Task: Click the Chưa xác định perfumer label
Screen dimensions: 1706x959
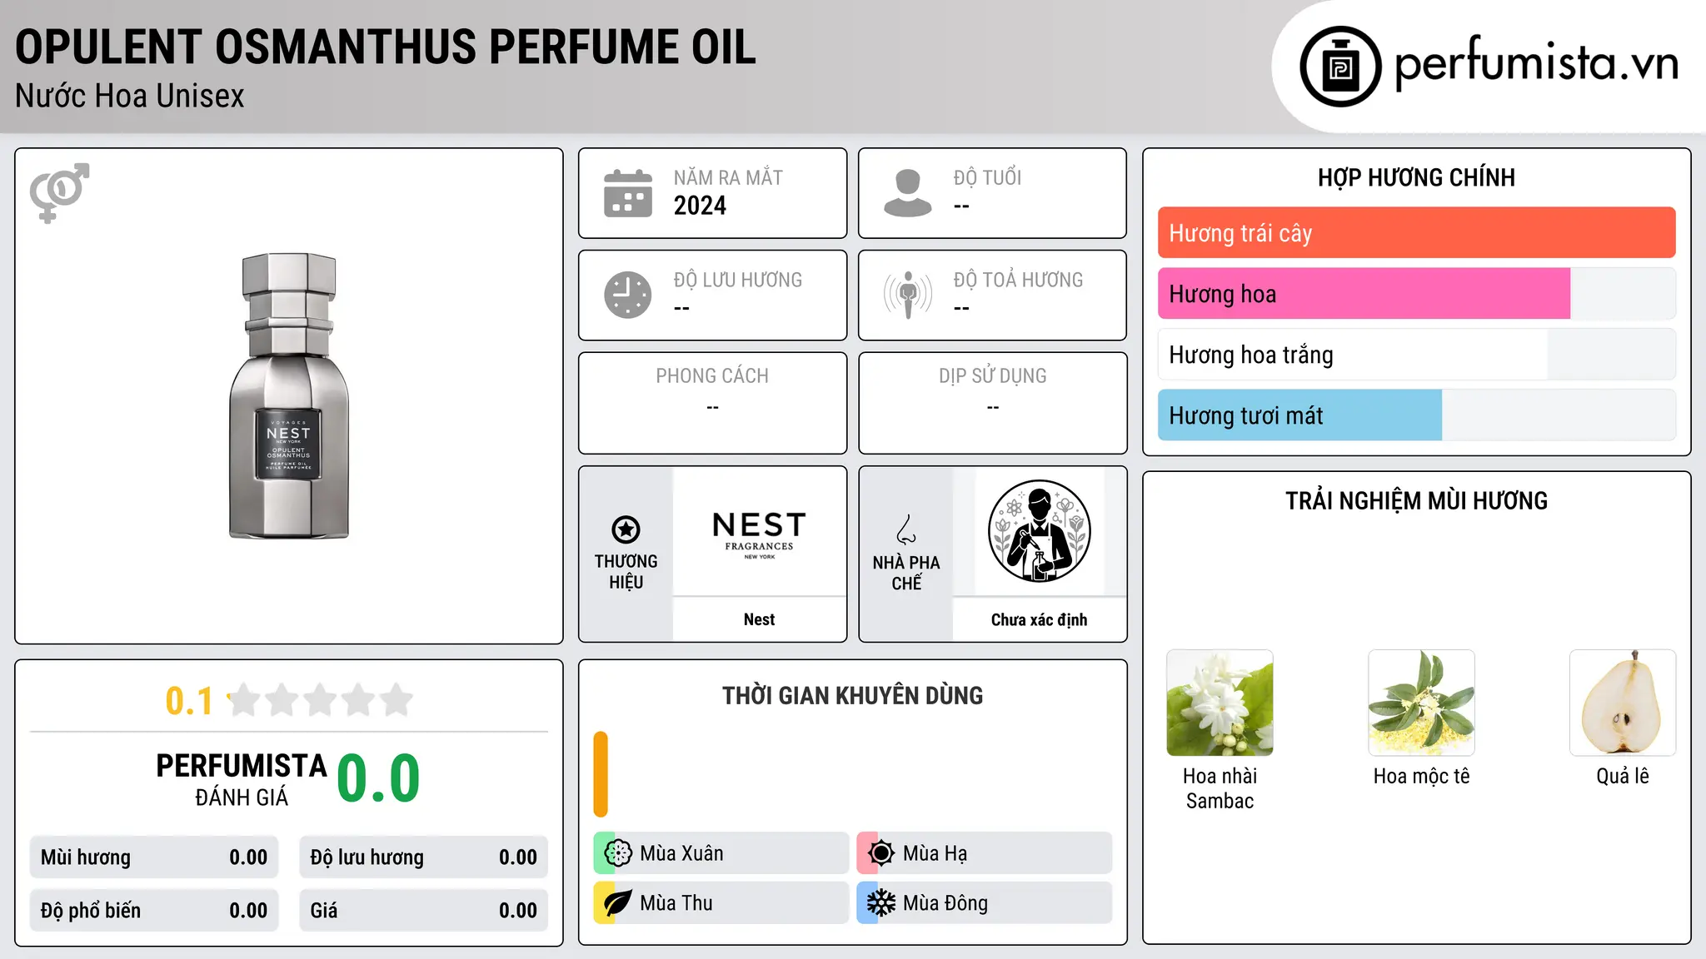Action: (1039, 619)
